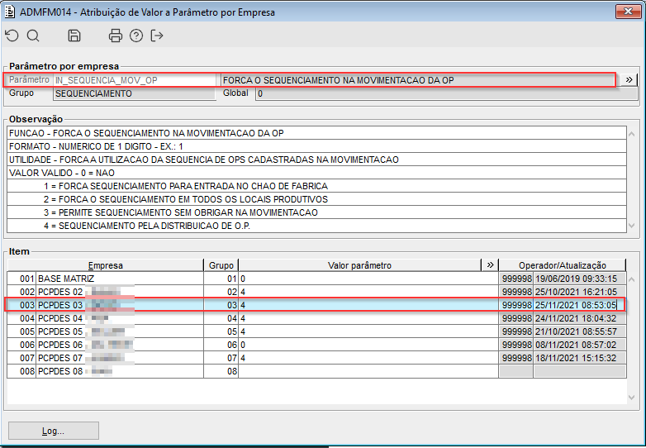Click line 1 = FORCA SEQUENCIAMENTO PARA ENTRADA
The width and height of the screenshot is (646, 448).
click(x=317, y=186)
